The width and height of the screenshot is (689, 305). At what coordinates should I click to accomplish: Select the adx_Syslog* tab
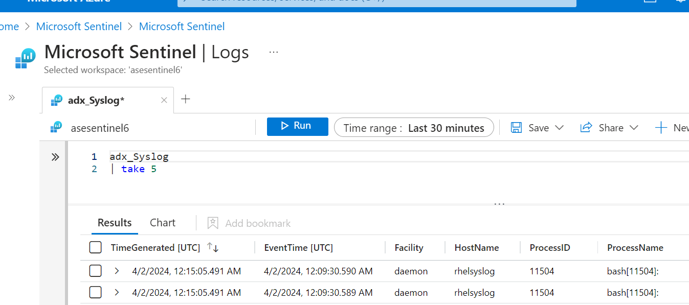(x=107, y=101)
